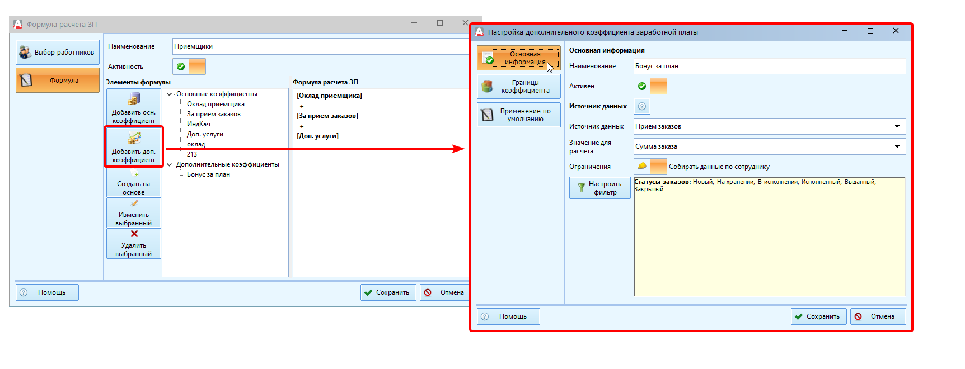Open the Worker selection section
Image resolution: width=965 pixels, height=369 pixels.
(58, 52)
